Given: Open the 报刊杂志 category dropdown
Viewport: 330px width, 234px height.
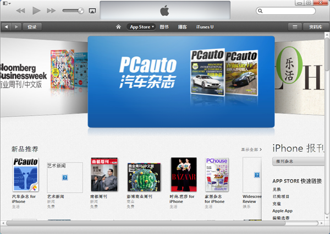Looking at the screenshot, I should point(299,161).
